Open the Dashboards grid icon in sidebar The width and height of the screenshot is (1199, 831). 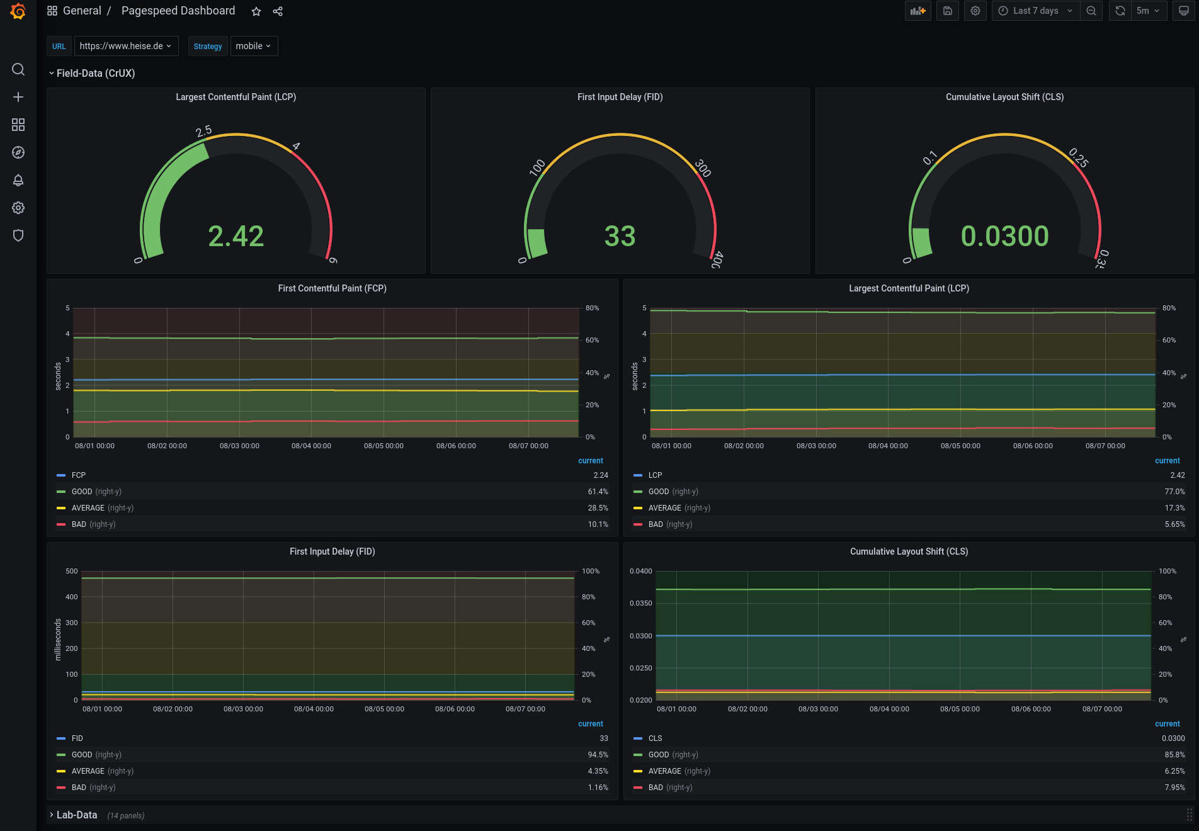(18, 125)
